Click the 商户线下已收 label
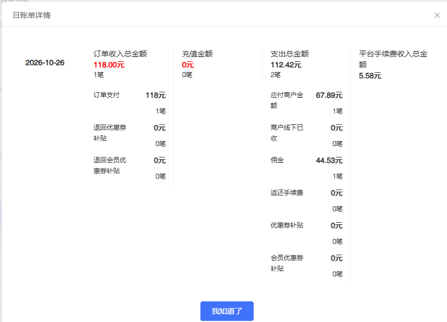Image resolution: width=447 pixels, height=322 pixels. tap(287, 133)
